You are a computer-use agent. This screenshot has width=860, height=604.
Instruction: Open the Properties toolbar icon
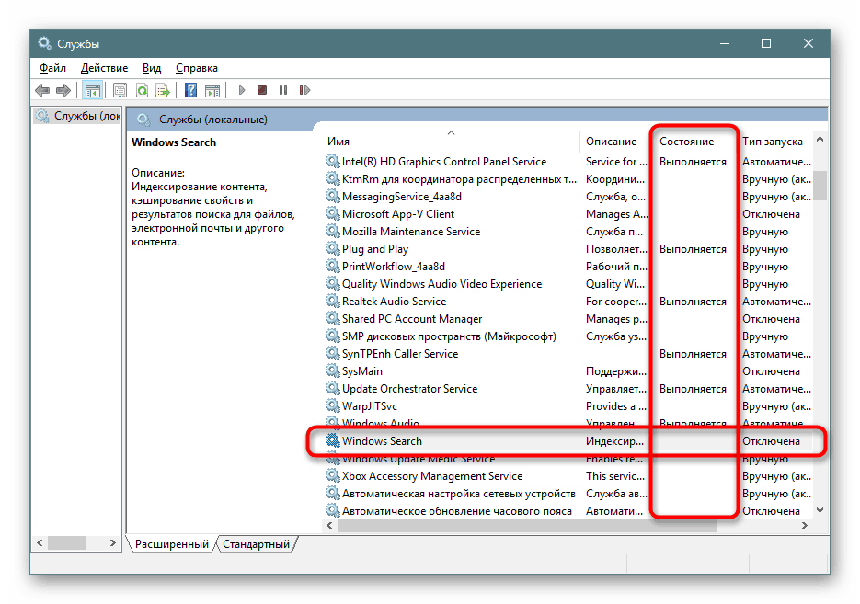[120, 90]
